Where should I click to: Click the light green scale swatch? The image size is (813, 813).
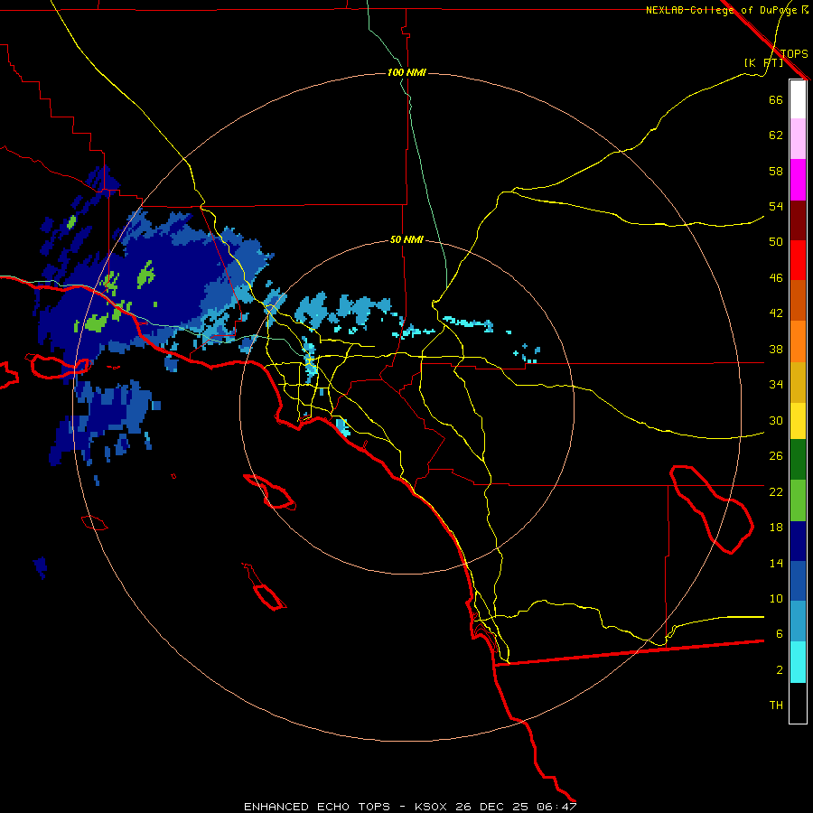798,500
